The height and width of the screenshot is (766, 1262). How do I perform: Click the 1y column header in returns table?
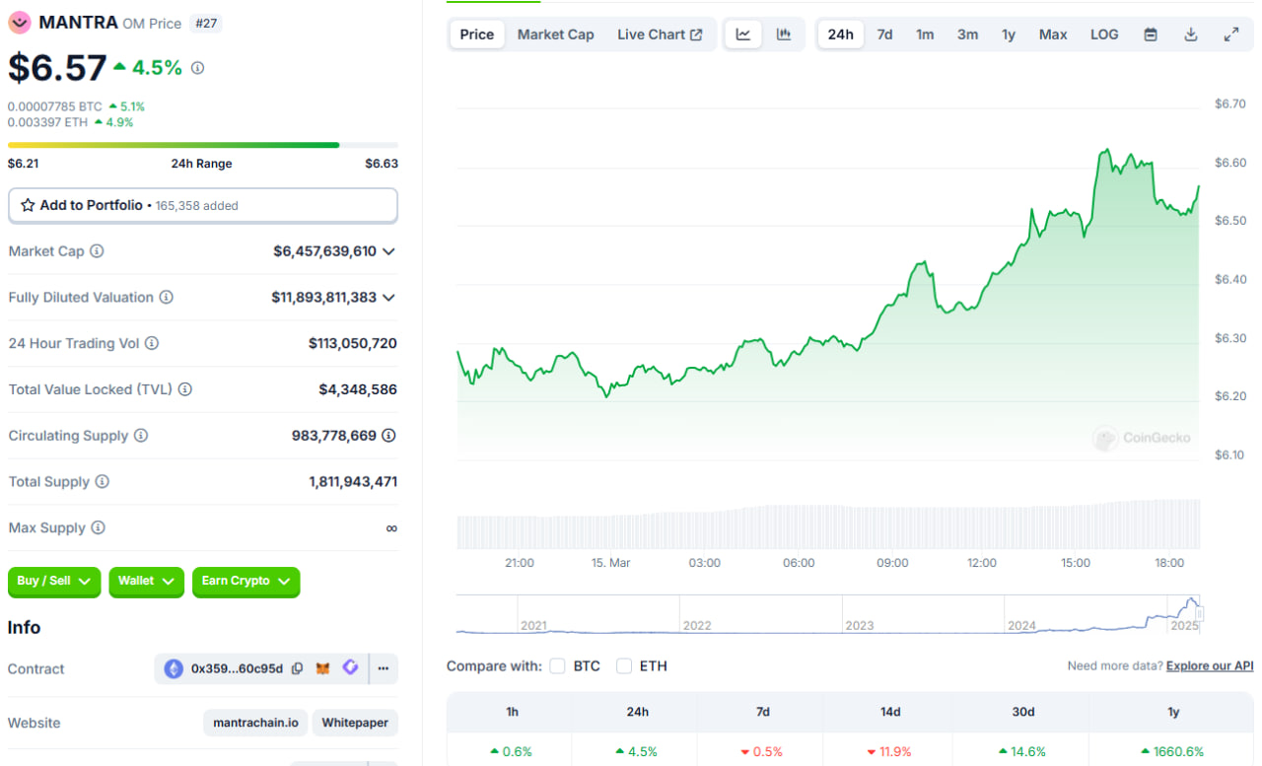1173,712
